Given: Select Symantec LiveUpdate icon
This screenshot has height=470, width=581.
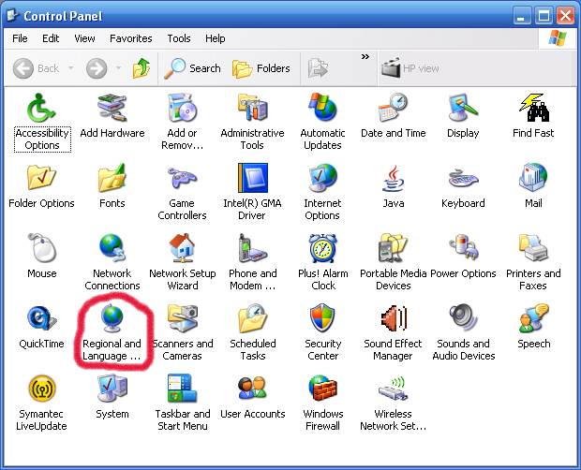Looking at the screenshot, I should pyautogui.click(x=41, y=389).
